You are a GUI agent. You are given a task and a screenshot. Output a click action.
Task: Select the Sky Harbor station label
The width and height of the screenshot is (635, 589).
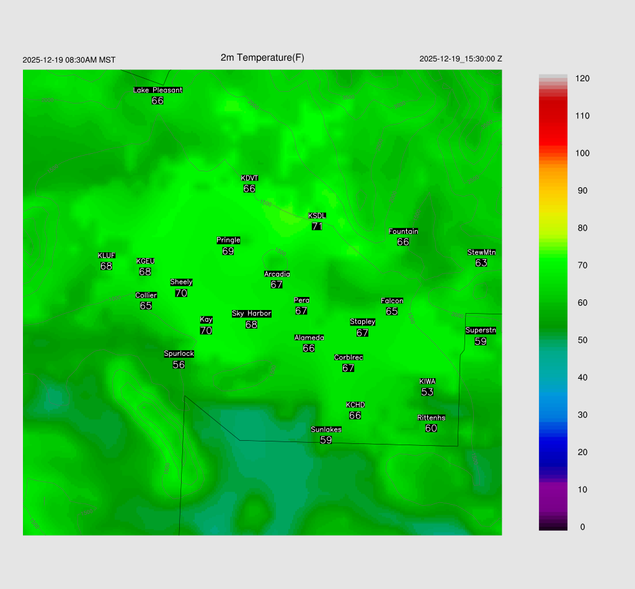pos(251,314)
